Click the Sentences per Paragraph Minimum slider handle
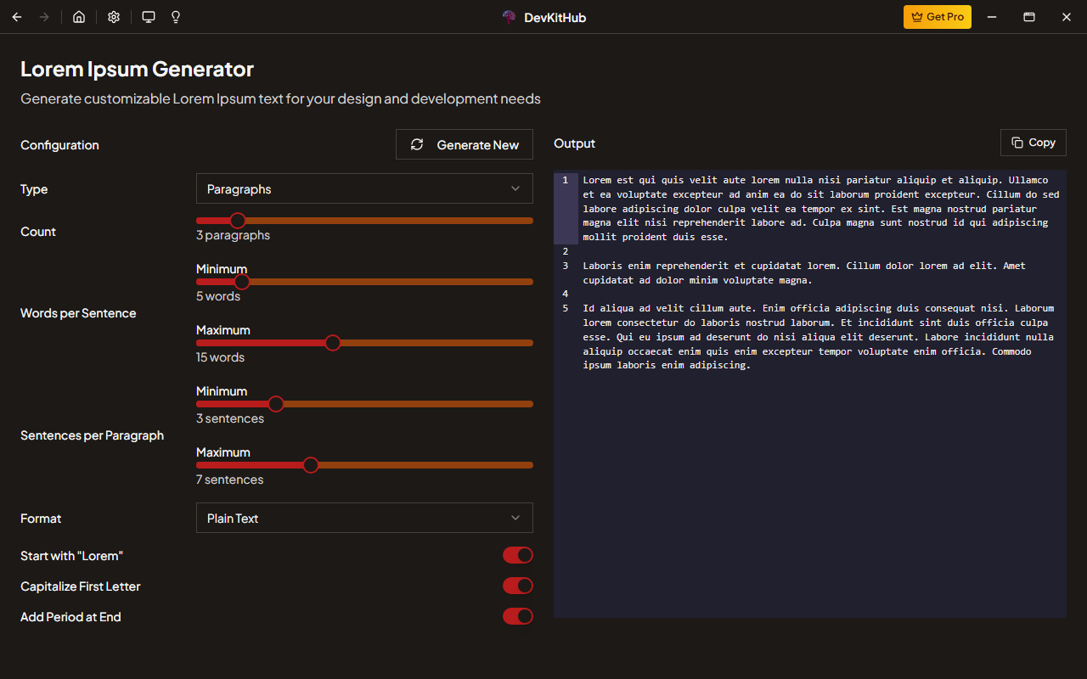The height and width of the screenshot is (679, 1087). [276, 404]
